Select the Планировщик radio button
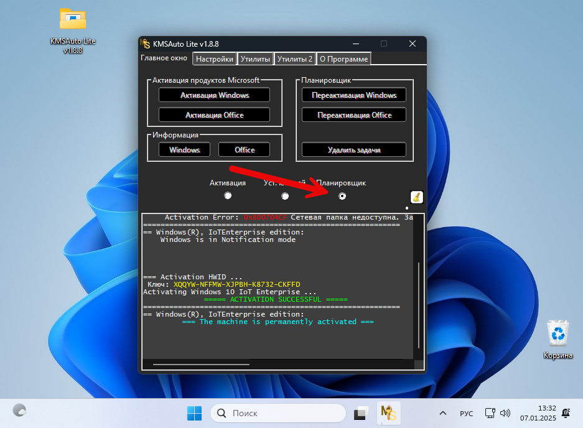Image resolution: width=583 pixels, height=428 pixels. click(x=342, y=196)
